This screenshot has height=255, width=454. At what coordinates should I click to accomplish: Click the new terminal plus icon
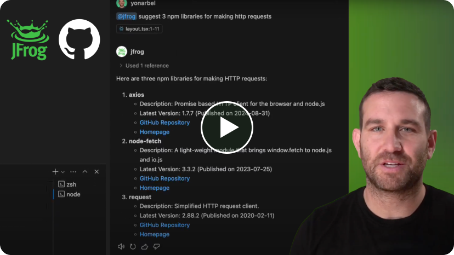pos(55,172)
